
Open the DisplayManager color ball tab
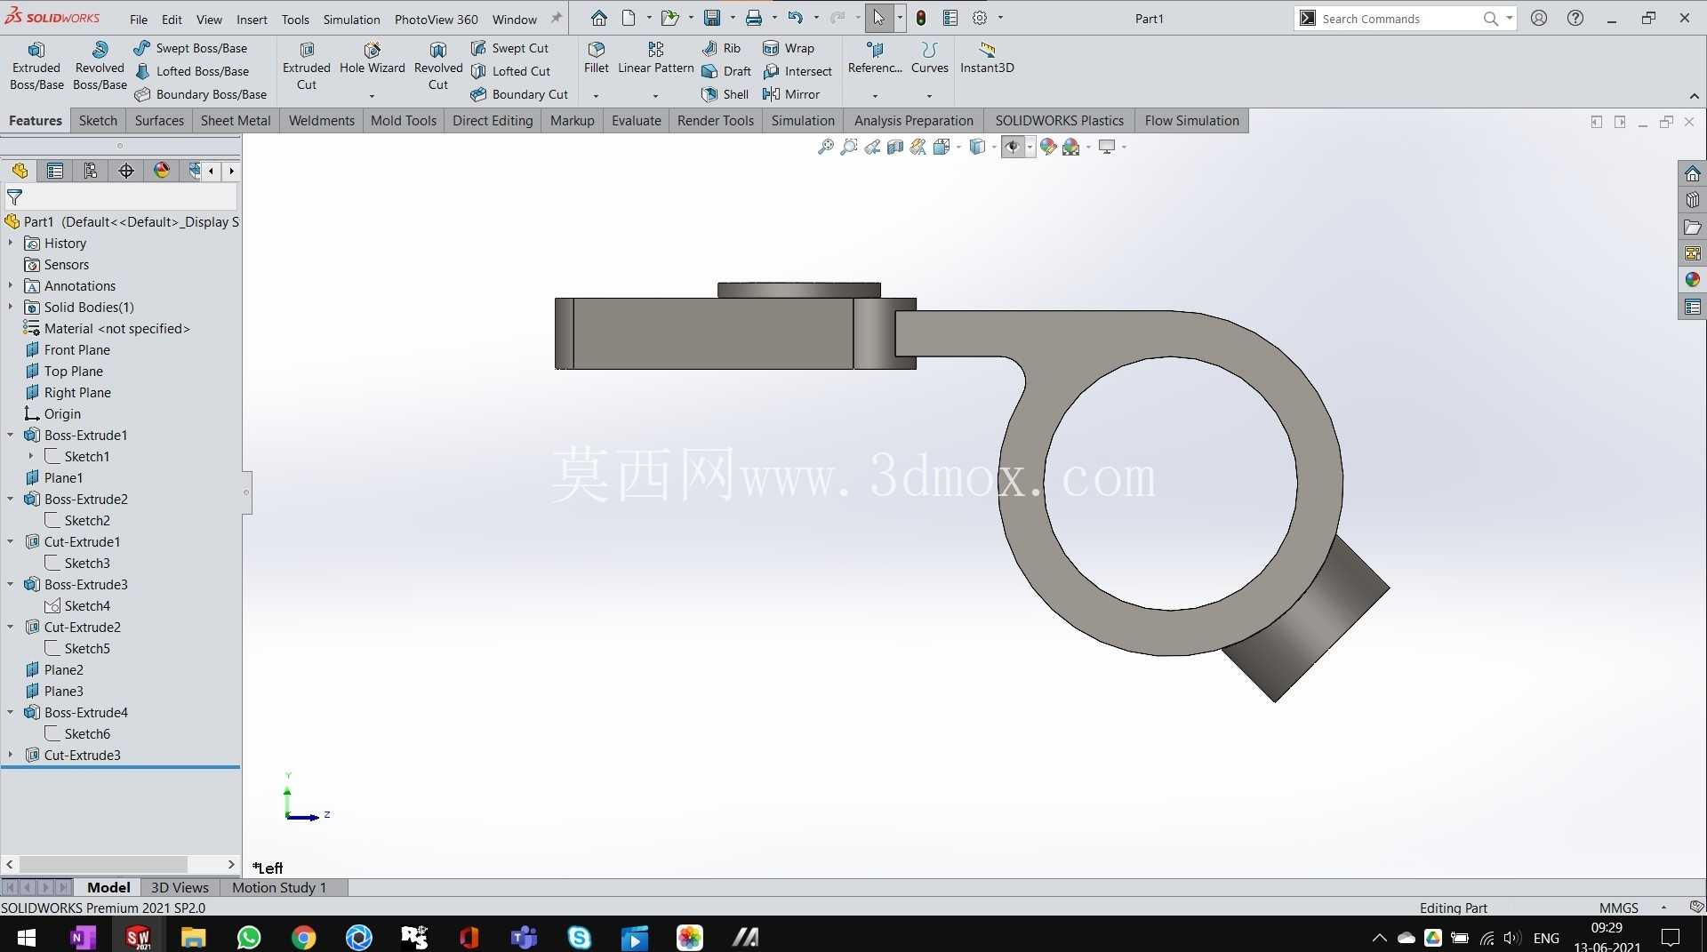162,171
